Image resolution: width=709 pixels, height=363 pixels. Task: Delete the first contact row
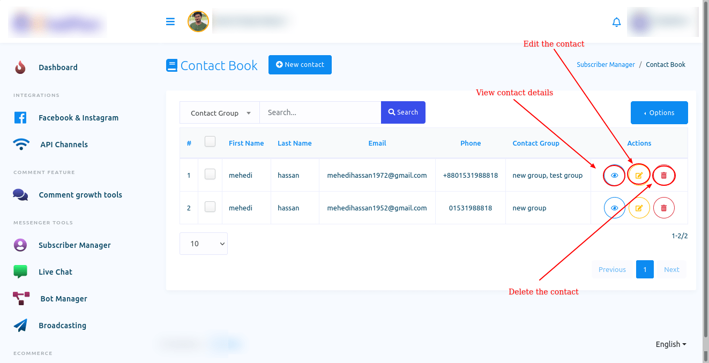664,176
